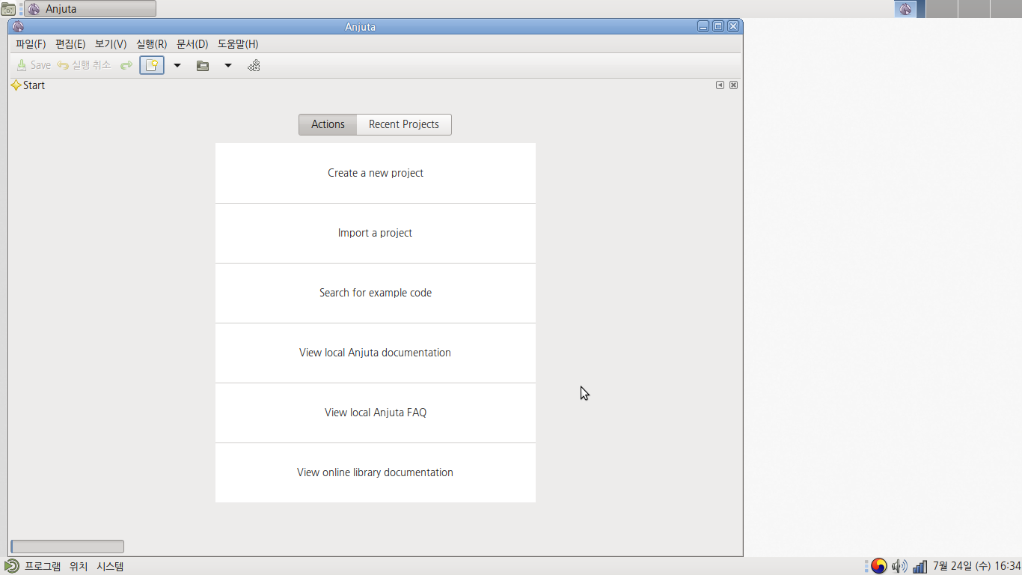Screen dimensions: 1022x575
Task: Click the New file toolbar icon
Action: coord(152,65)
